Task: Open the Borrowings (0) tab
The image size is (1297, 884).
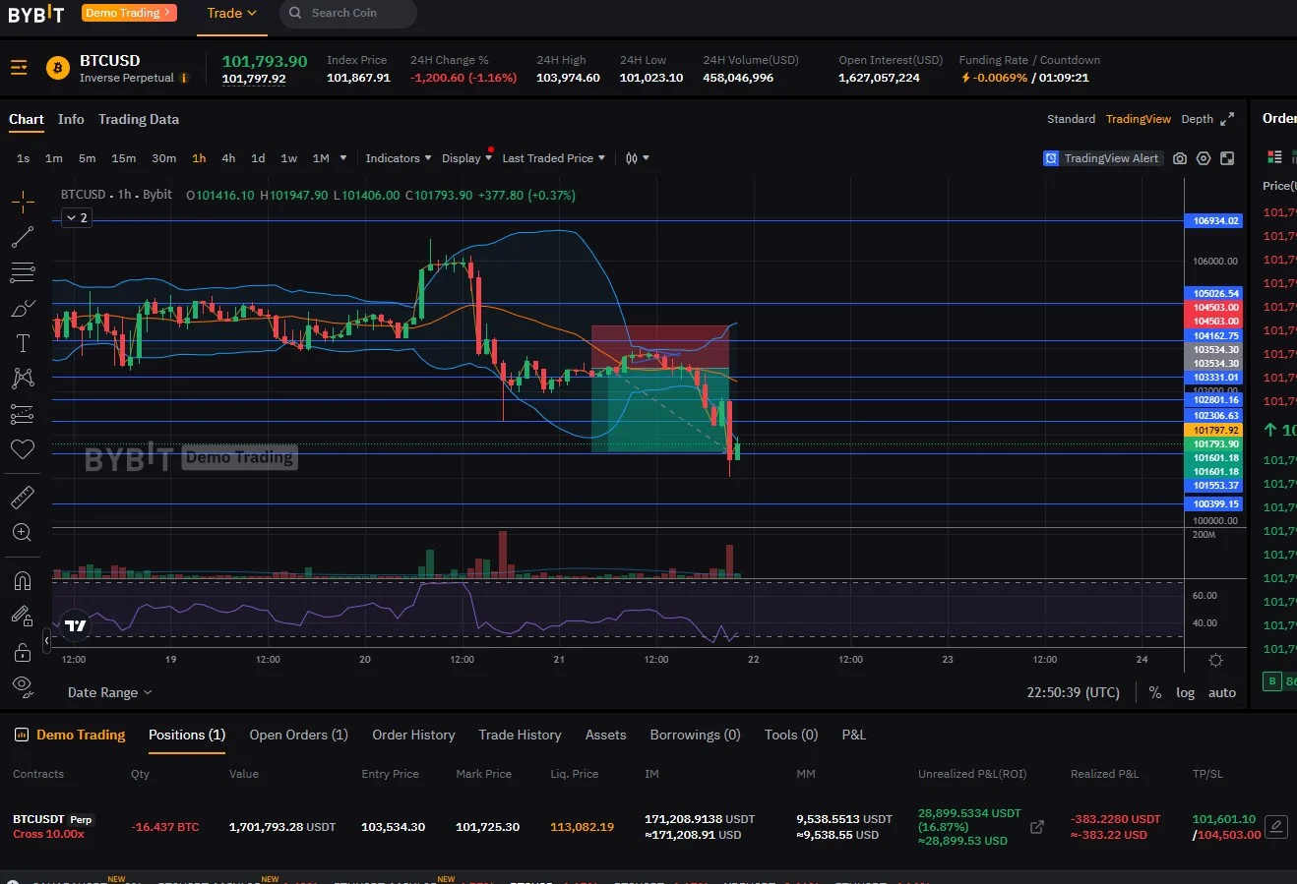Action: point(695,735)
